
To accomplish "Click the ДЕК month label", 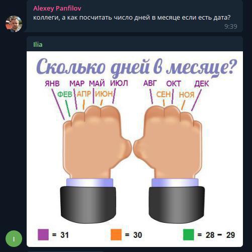I will tap(202, 83).
